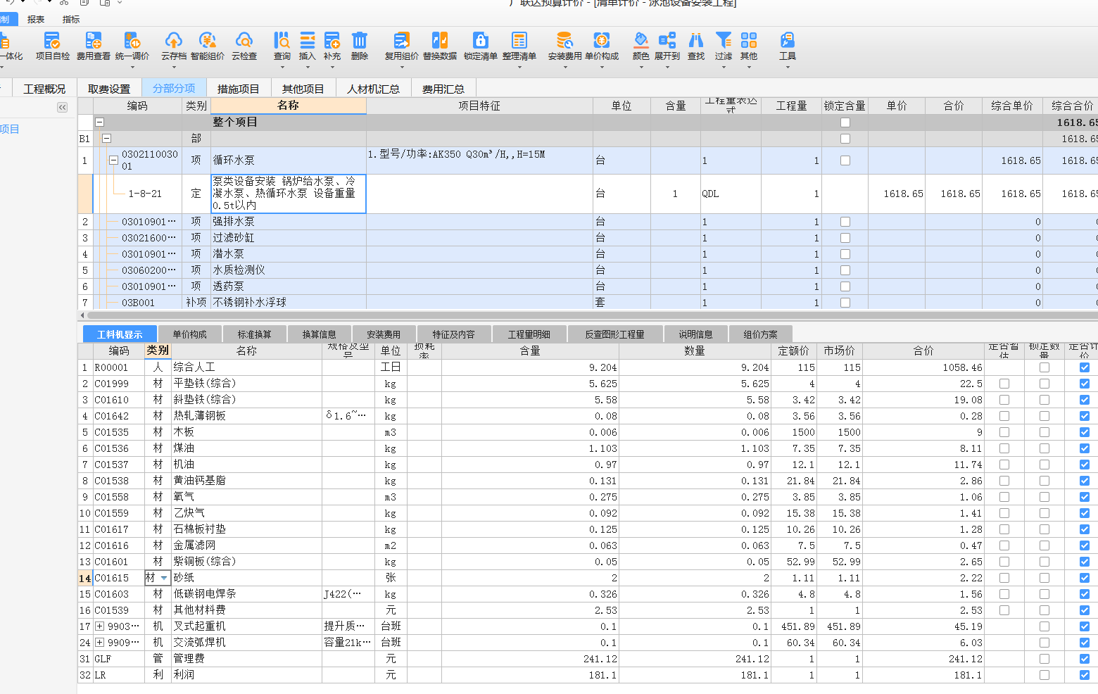Select the 03B001 不锈钢补水浮球 row
The width and height of the screenshot is (1098, 694).
click(x=587, y=303)
